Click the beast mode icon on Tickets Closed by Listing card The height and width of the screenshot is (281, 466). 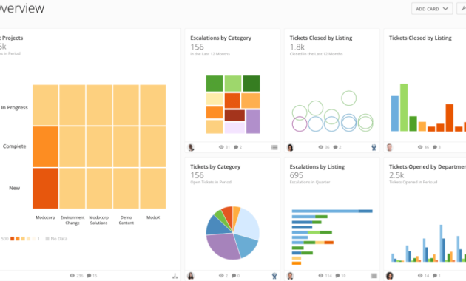(x=374, y=147)
